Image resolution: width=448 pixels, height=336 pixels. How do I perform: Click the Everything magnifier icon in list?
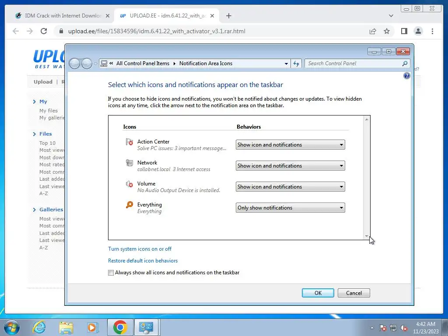tap(129, 205)
